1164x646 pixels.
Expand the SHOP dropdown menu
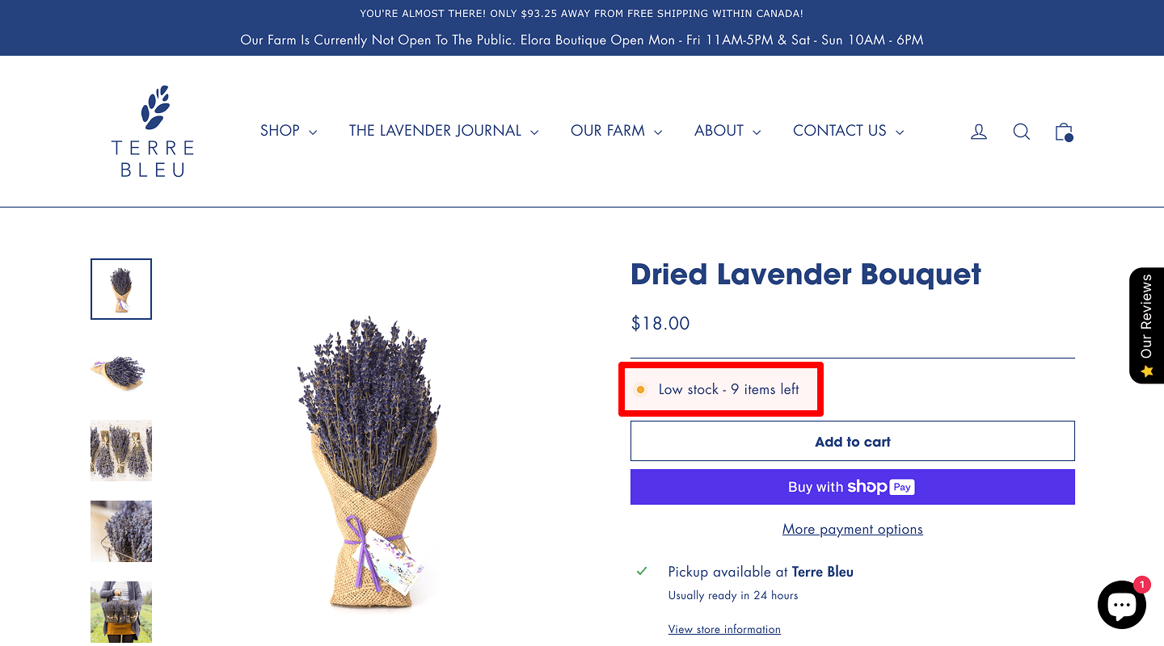289,131
